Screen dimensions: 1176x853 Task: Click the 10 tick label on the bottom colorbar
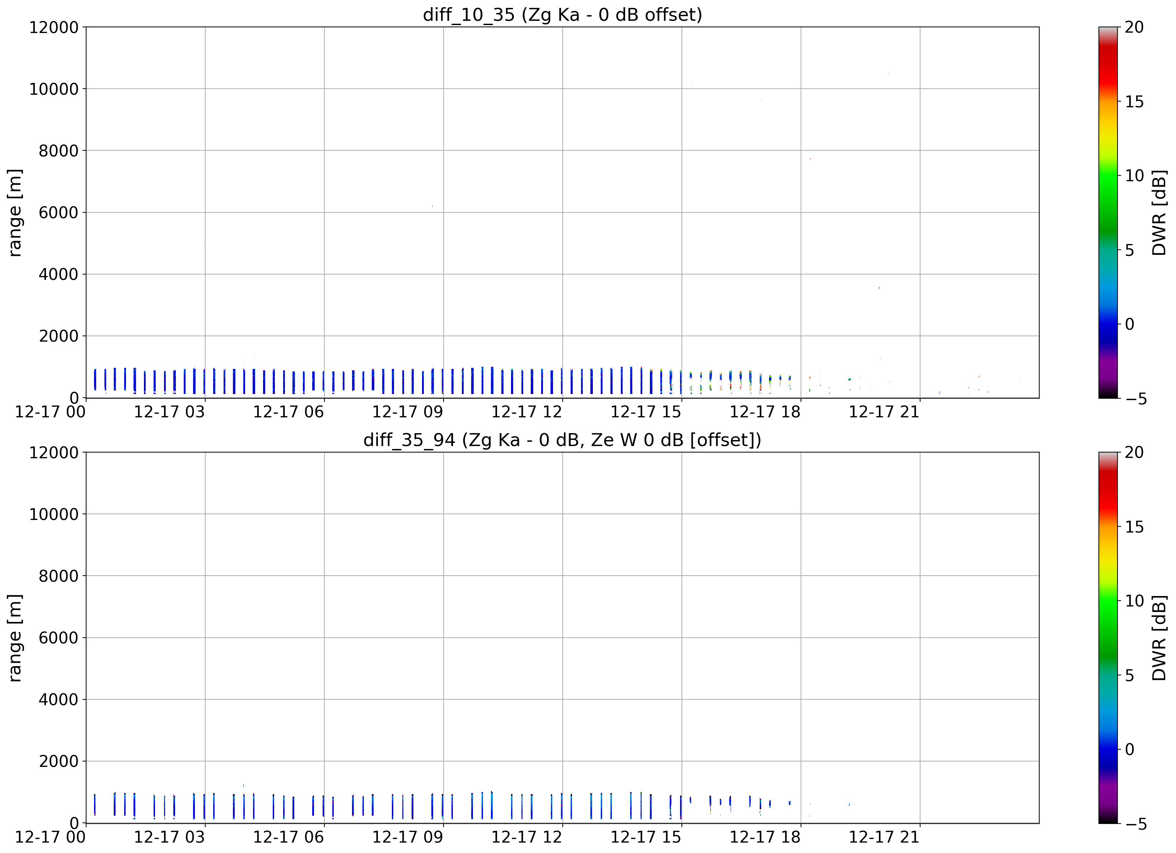coord(1134,601)
